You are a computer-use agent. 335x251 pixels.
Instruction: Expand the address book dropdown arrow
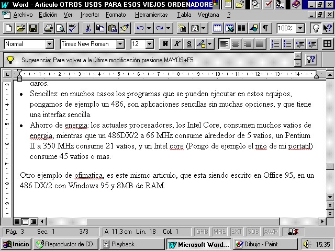pyautogui.click(x=204, y=28)
